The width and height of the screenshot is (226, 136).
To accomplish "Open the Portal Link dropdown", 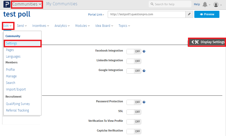I will point(96,14).
